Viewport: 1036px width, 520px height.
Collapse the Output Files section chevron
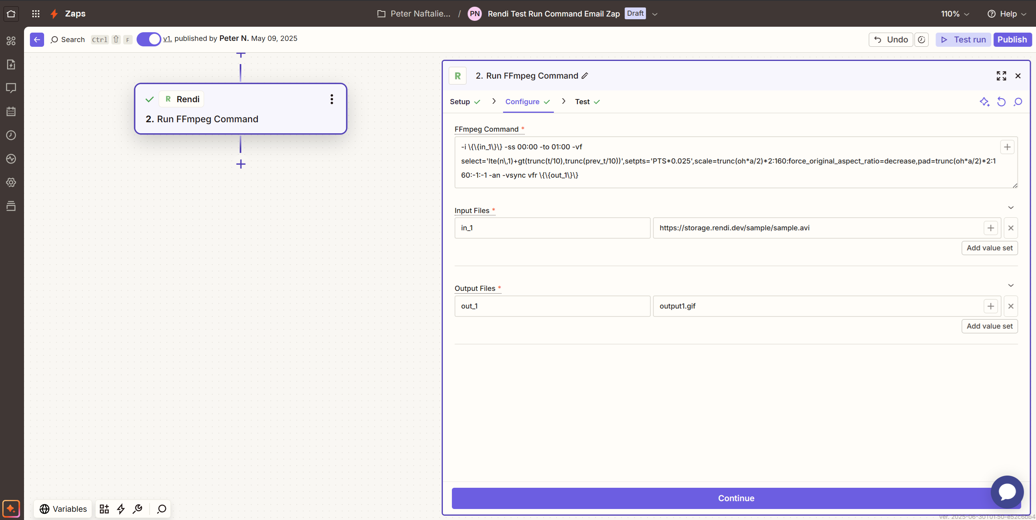point(1011,285)
